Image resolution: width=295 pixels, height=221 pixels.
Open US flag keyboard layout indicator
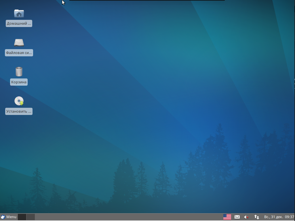coord(227,217)
